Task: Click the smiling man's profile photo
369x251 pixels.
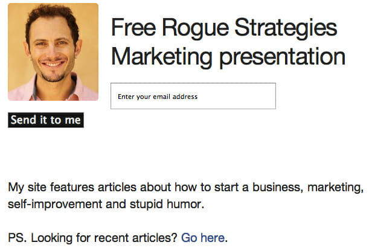Action: (53, 52)
